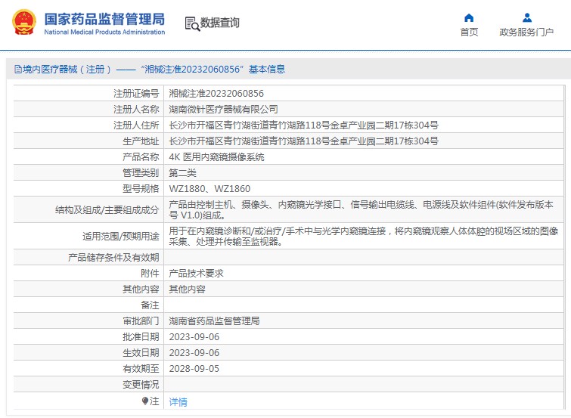Click the 附件 label

150,274
